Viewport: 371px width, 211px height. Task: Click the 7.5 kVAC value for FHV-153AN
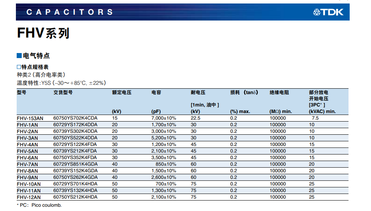(x=315, y=118)
